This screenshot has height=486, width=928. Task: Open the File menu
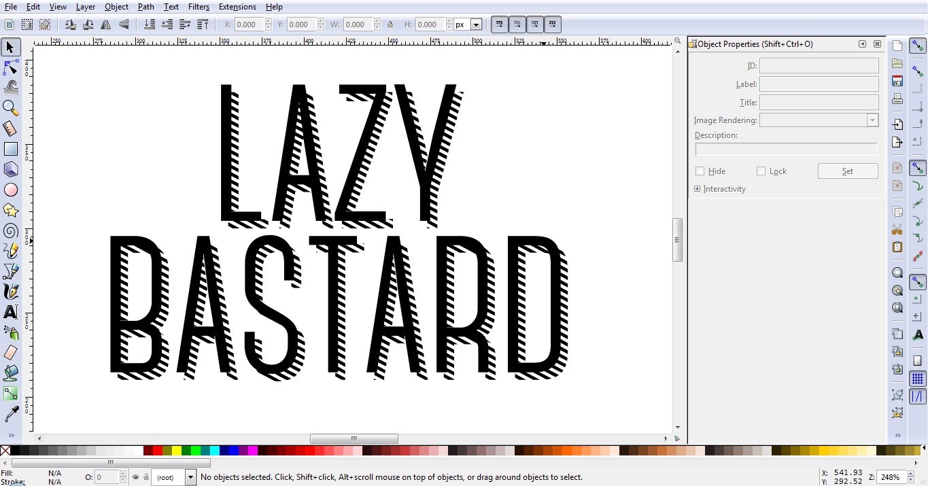[x=10, y=7]
